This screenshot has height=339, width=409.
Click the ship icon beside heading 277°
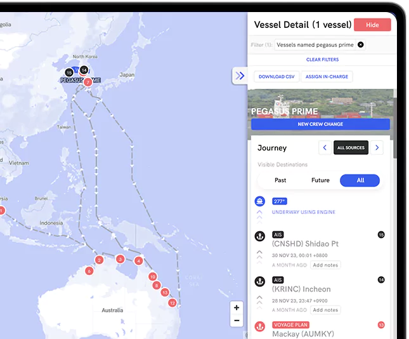point(259,201)
